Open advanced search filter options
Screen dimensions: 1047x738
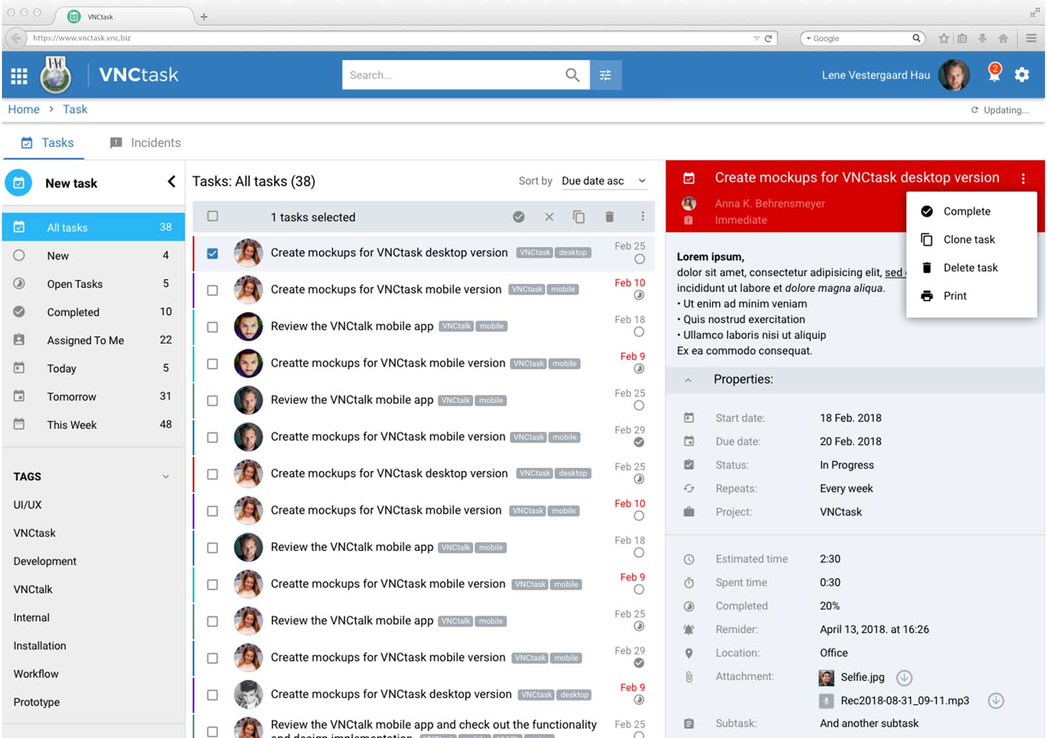click(x=606, y=75)
